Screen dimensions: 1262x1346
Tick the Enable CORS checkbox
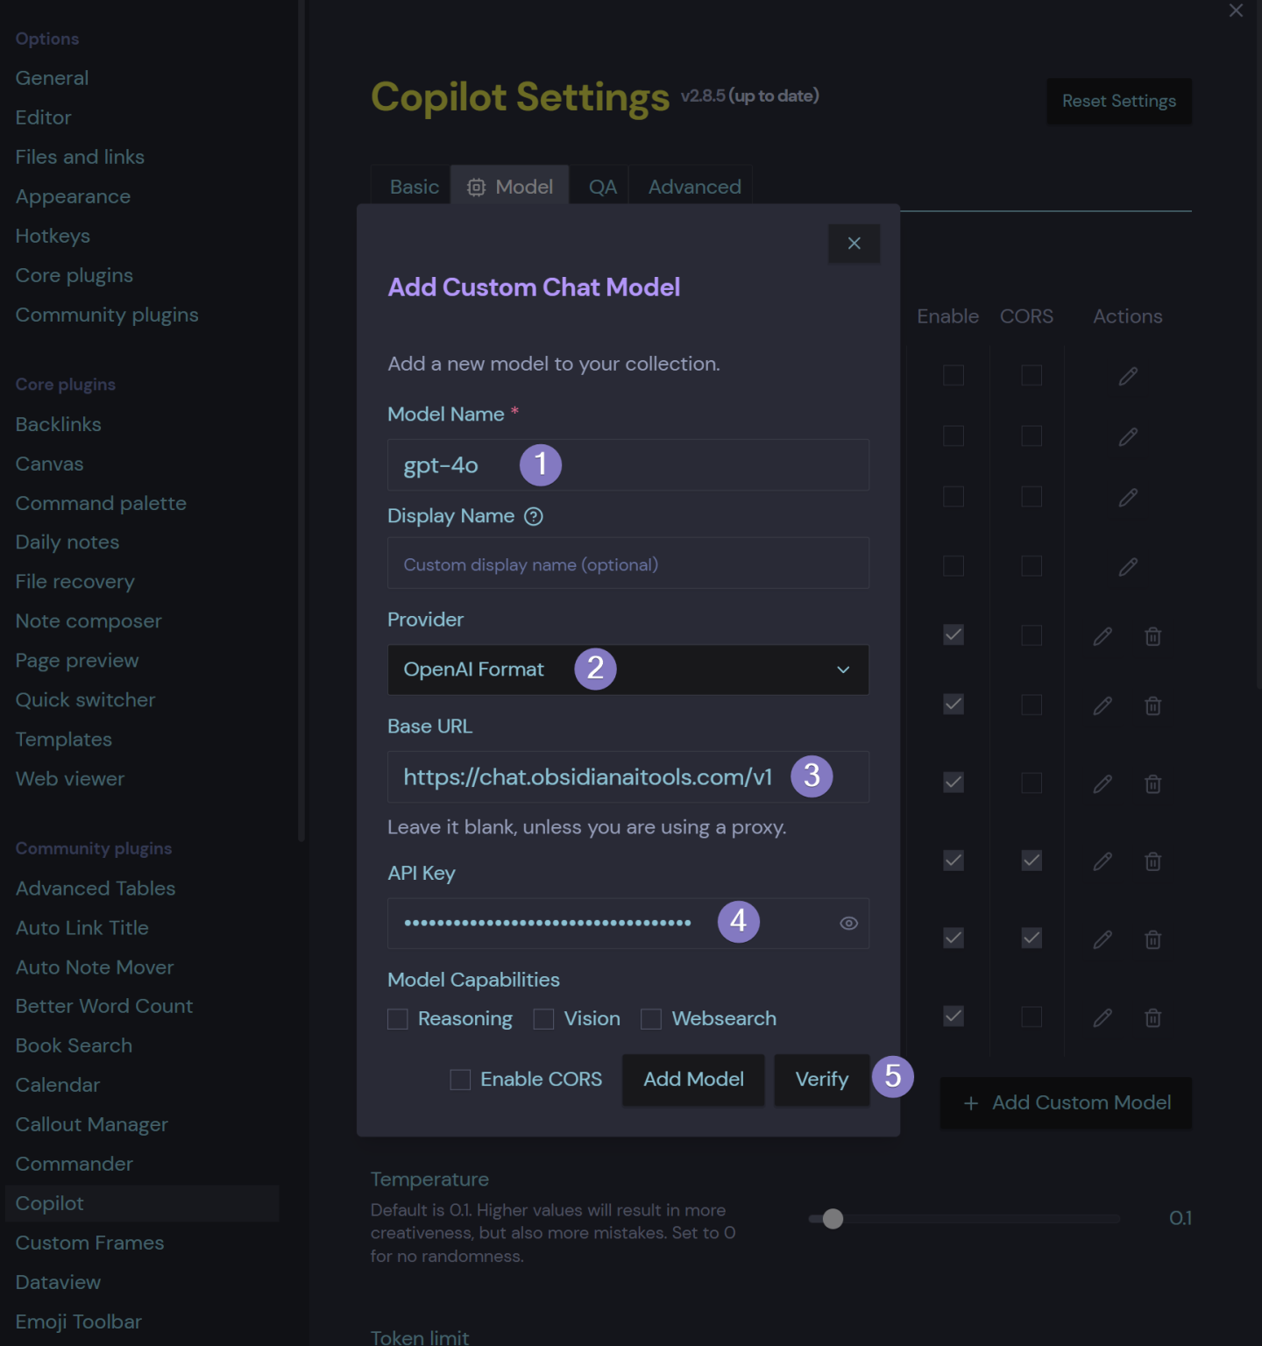460,1080
